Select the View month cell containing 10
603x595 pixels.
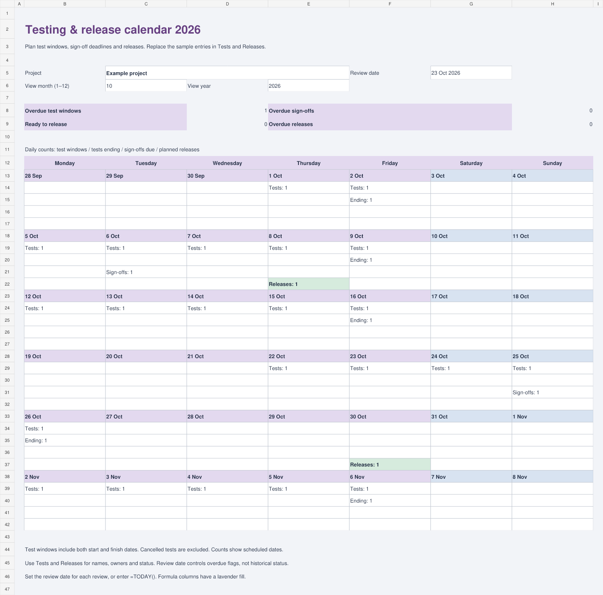point(146,86)
